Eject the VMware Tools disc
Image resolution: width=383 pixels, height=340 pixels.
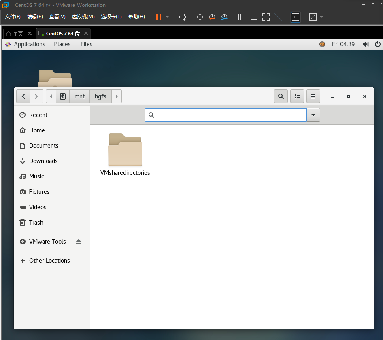tap(79, 242)
